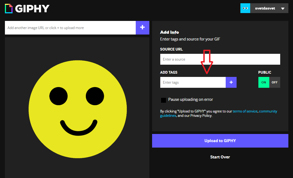
Task: Click the SOURCE URL label
Action: [x=171, y=49]
